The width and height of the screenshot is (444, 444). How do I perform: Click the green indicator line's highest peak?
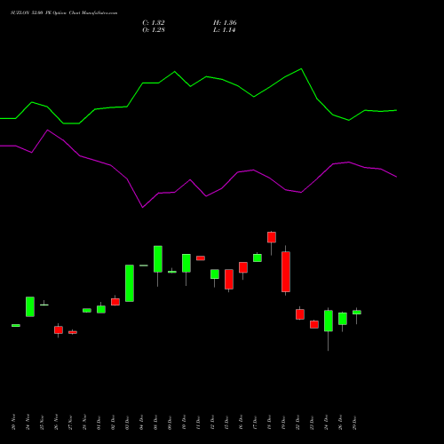click(301, 69)
